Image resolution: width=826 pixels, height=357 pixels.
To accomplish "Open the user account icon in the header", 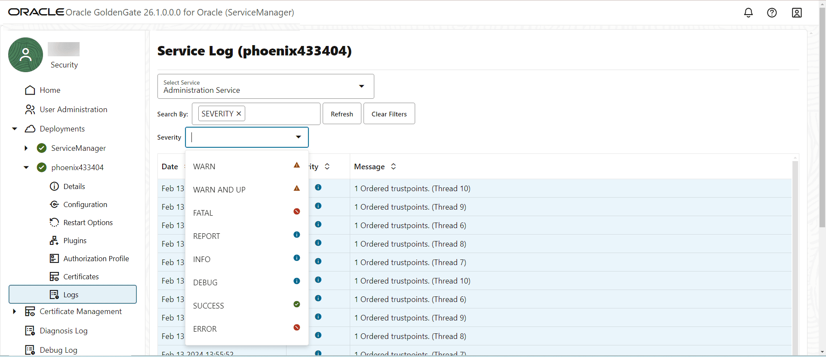I will [x=797, y=12].
